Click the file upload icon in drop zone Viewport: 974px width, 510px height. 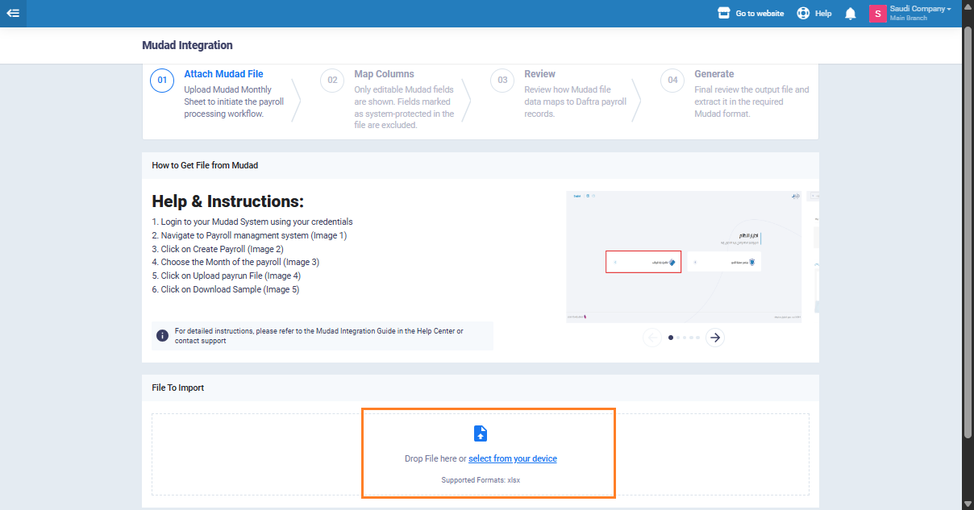pos(481,433)
